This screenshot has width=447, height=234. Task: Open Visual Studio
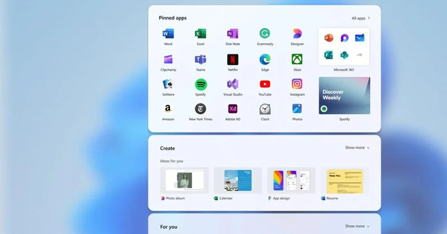(x=232, y=84)
